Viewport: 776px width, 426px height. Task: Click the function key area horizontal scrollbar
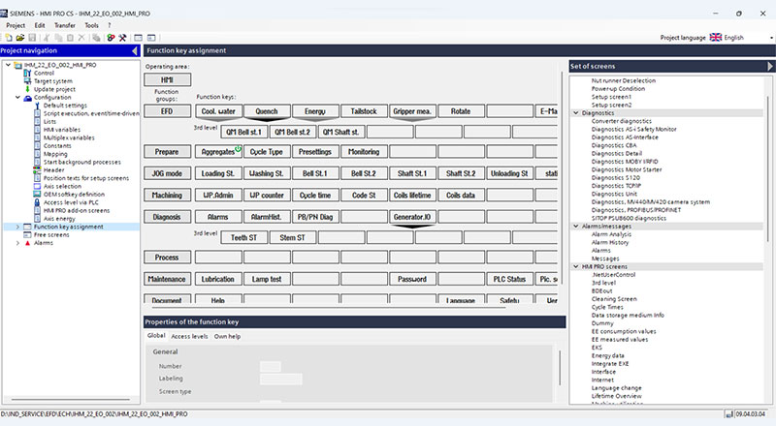click(329, 307)
